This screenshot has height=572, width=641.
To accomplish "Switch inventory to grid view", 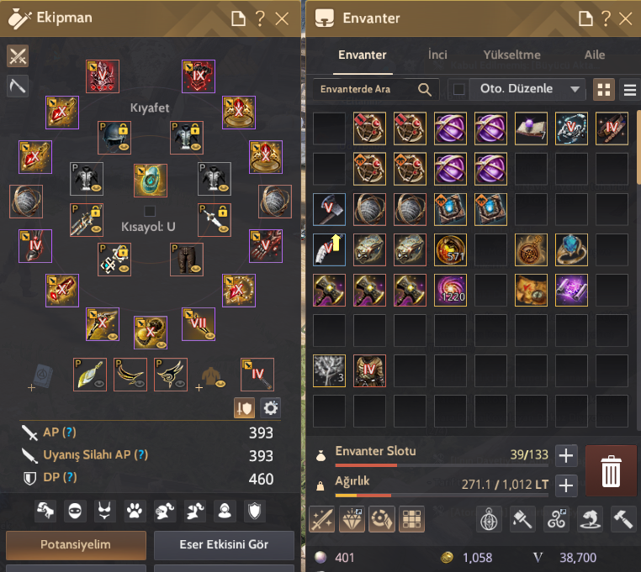I will point(604,89).
